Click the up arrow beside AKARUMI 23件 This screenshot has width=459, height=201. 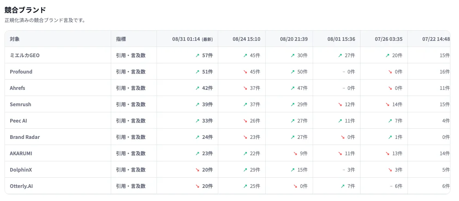pos(197,153)
